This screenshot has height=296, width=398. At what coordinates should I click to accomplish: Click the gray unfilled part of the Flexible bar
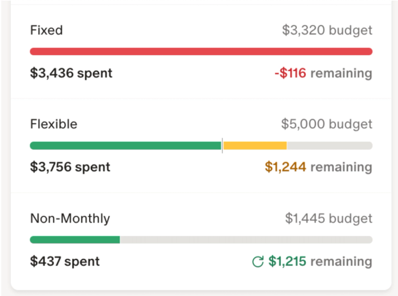click(330, 146)
